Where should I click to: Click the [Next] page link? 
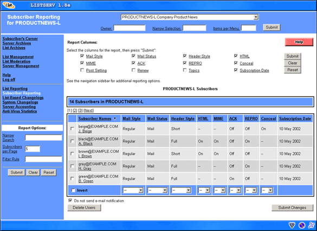click(x=88, y=111)
